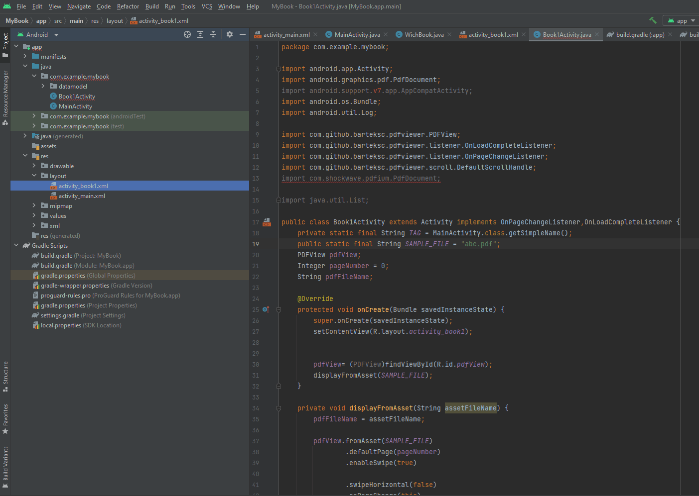Select local.properties (SDK Location)
This screenshot has height=496, width=699.
pyautogui.click(x=81, y=325)
